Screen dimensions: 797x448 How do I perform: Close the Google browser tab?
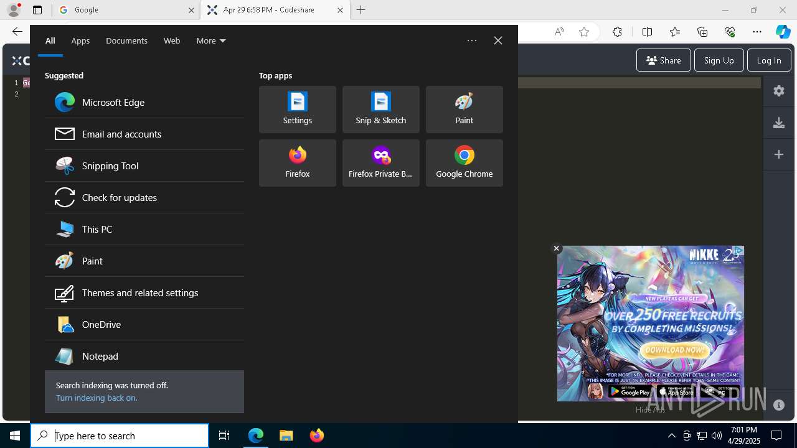click(x=191, y=10)
